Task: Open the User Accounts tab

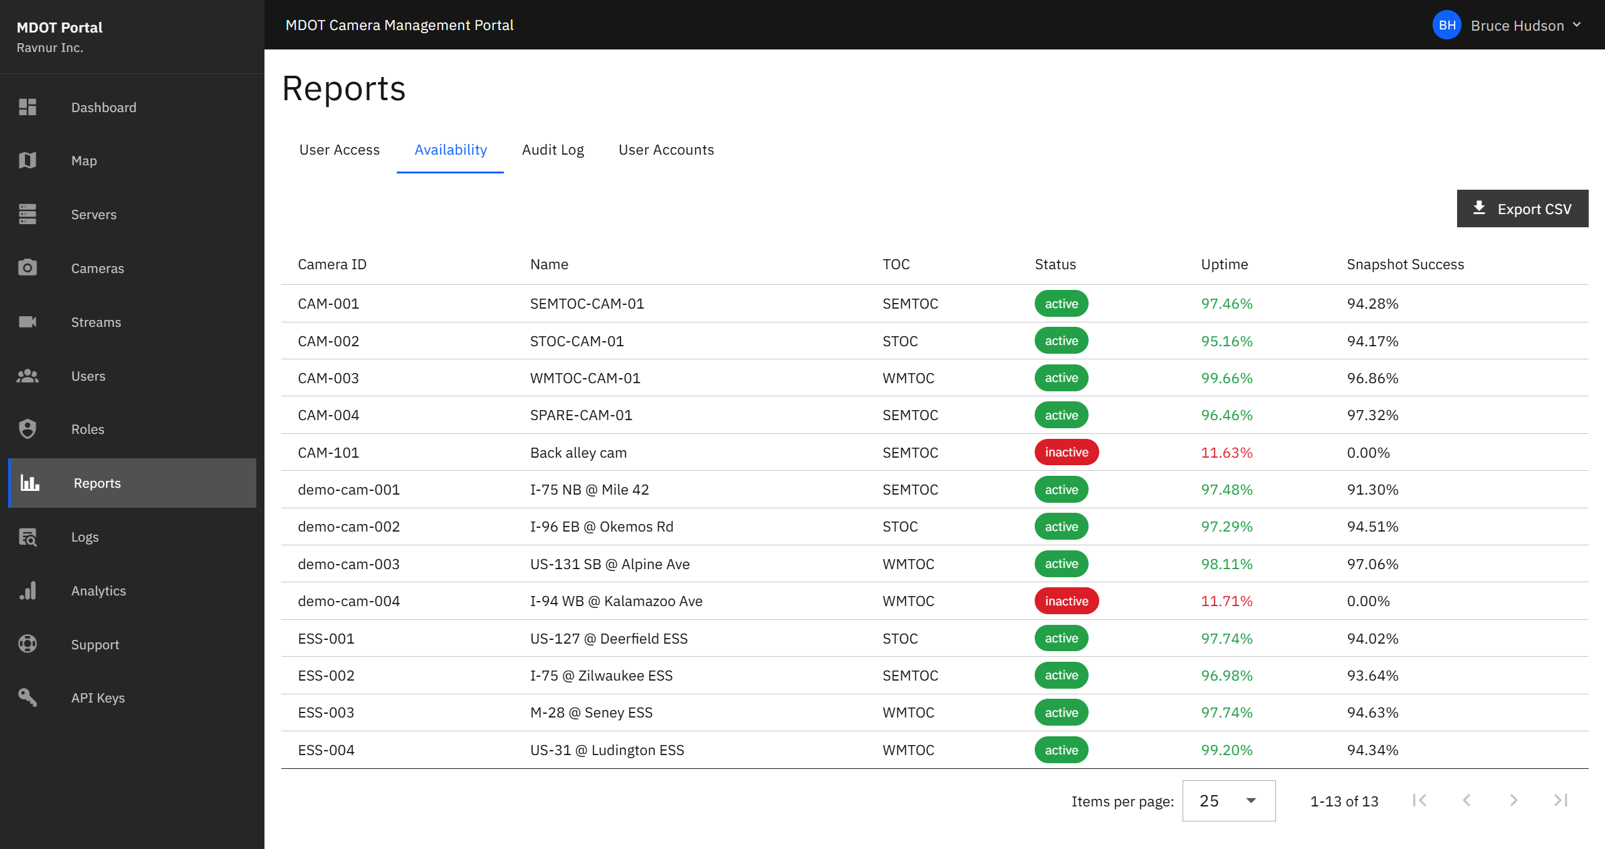Action: click(666, 150)
